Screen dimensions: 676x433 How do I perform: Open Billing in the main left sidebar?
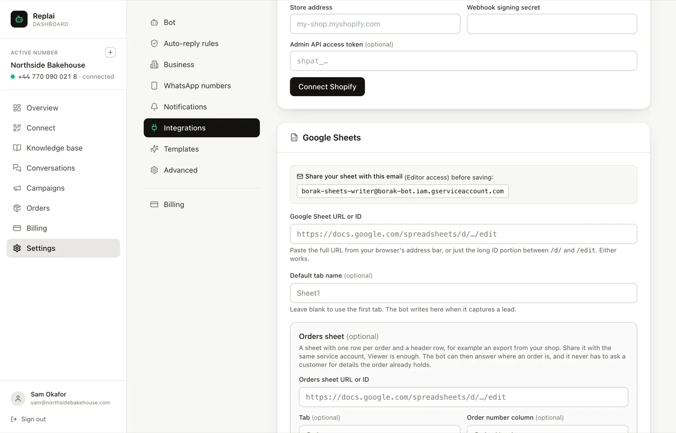pyautogui.click(x=63, y=228)
